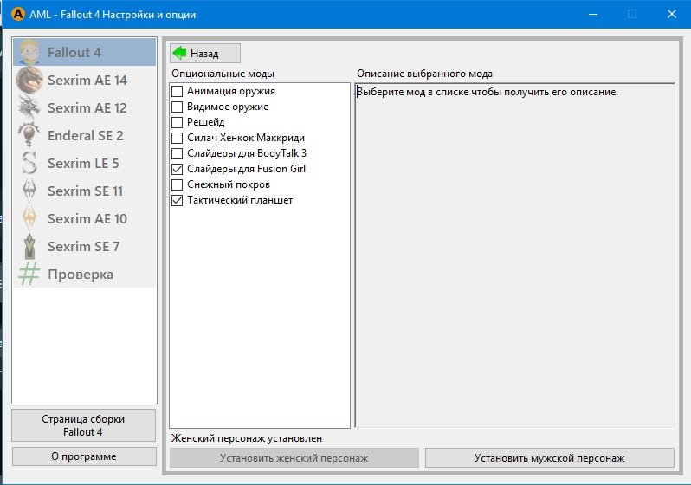Go back with the Назад button
Viewport: 691px width, 485px height.
tap(205, 53)
